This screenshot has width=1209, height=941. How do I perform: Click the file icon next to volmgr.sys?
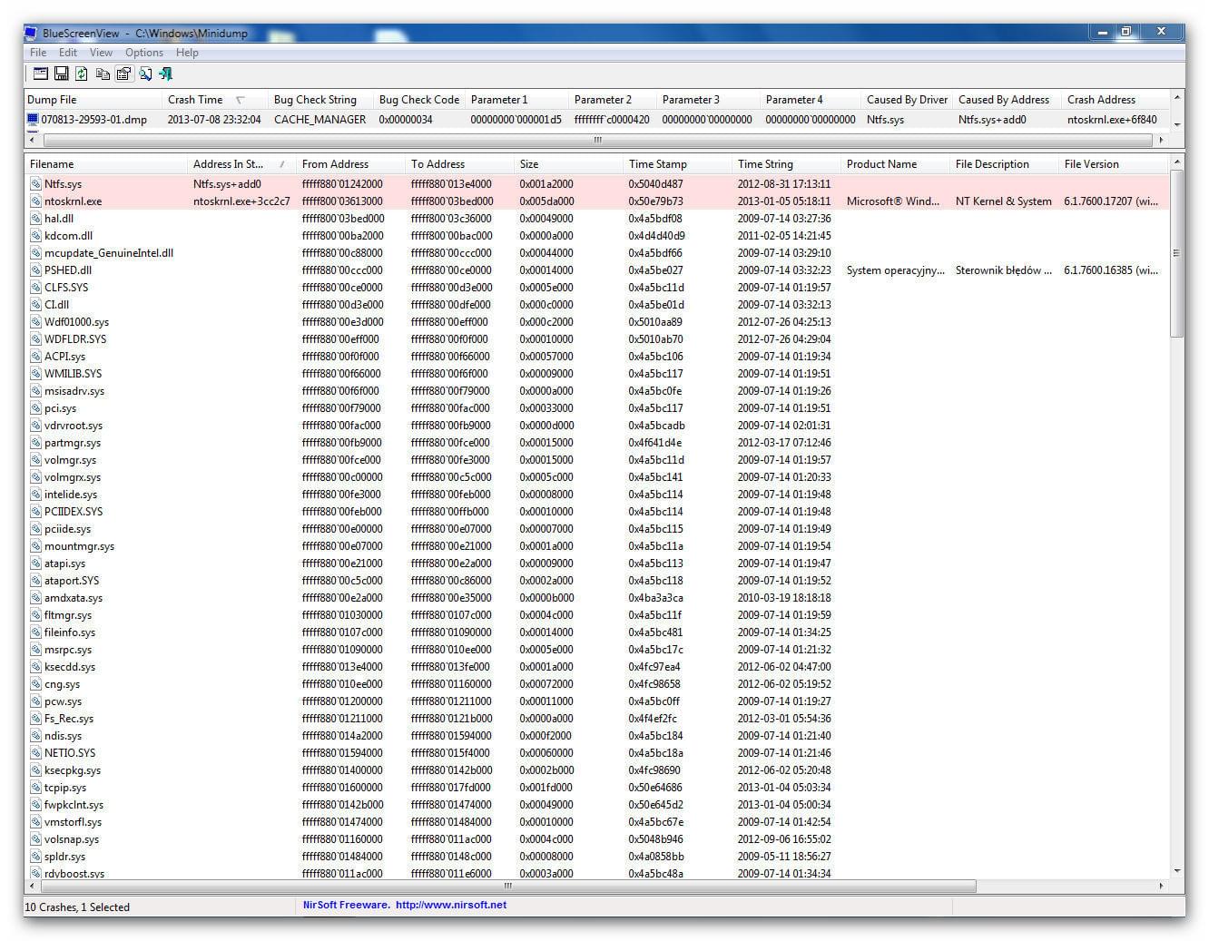point(35,460)
